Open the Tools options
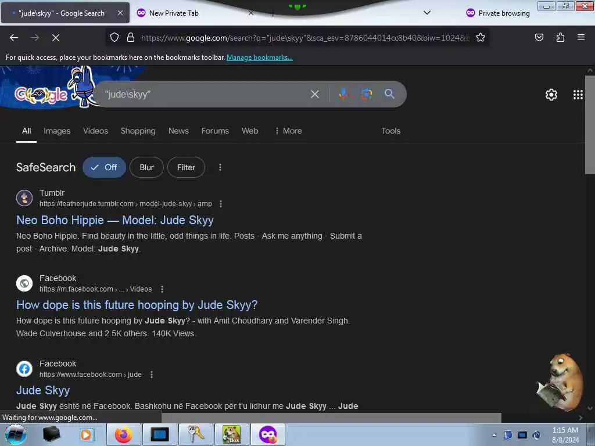Viewport: 595px width, 446px height. [390, 131]
